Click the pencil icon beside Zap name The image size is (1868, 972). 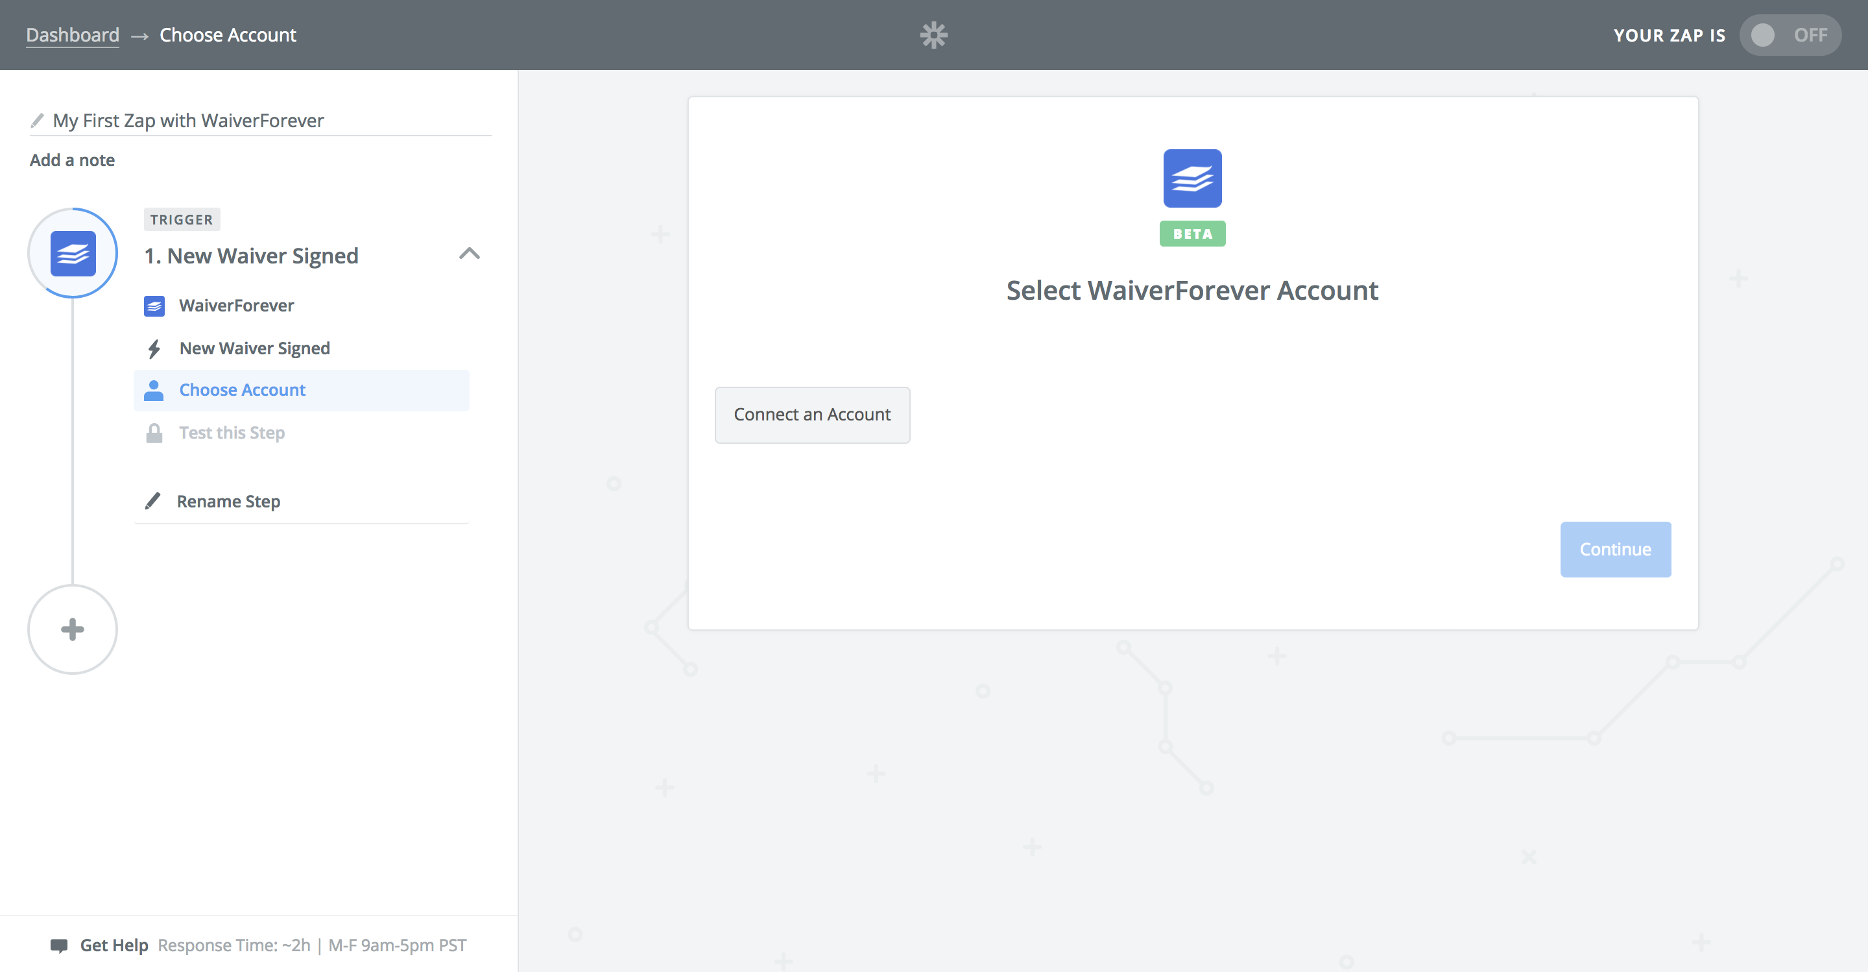(37, 121)
